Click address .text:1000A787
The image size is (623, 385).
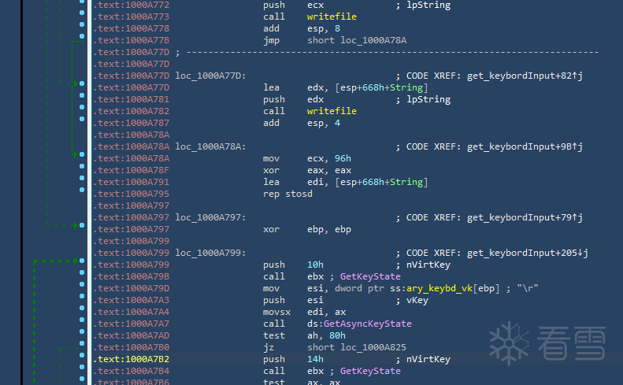pyautogui.click(x=132, y=123)
